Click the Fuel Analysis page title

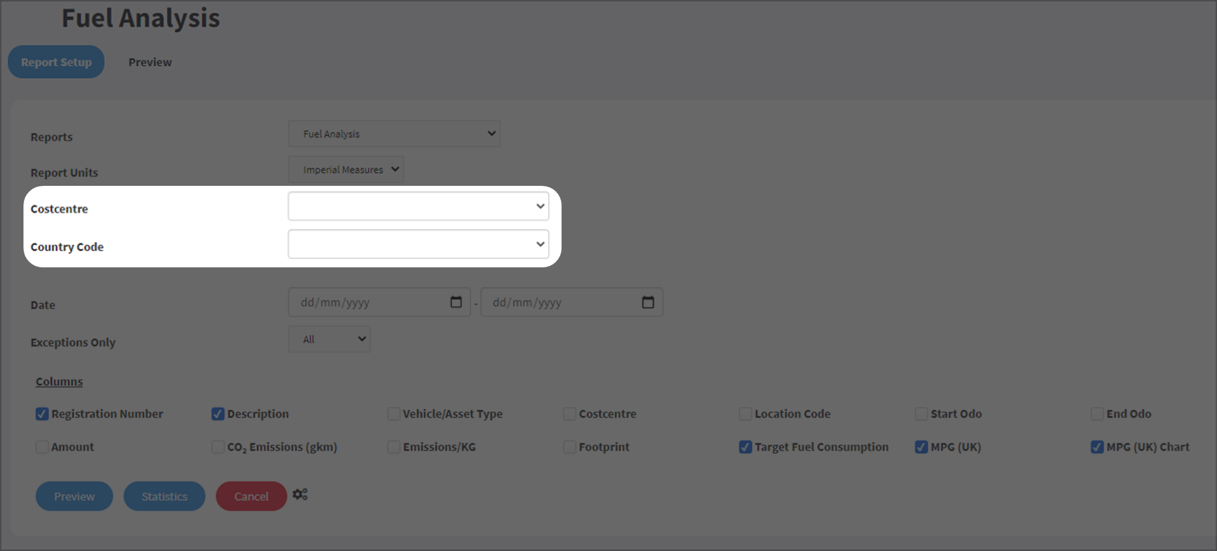(x=141, y=18)
